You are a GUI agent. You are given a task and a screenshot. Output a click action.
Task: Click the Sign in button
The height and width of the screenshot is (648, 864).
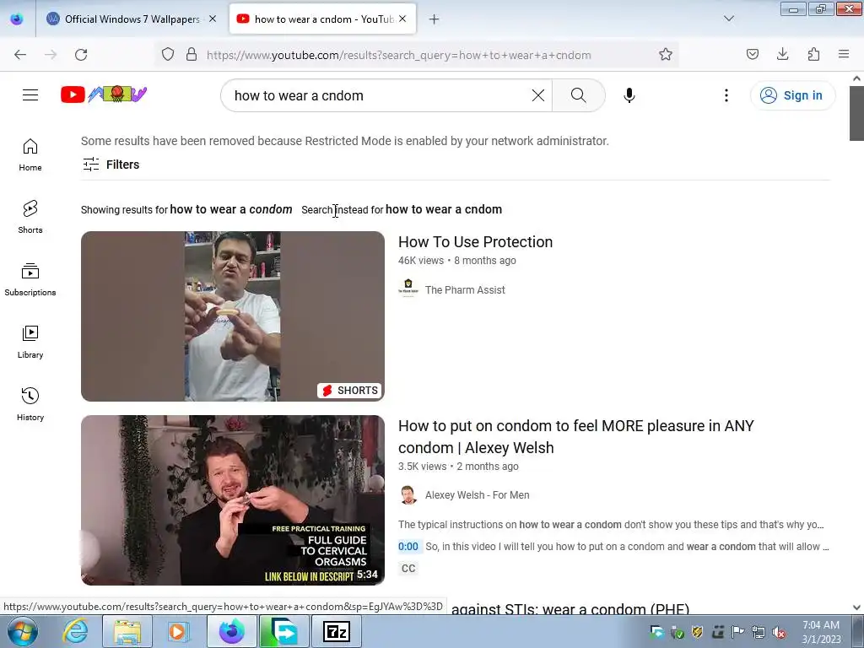pyautogui.click(x=792, y=95)
